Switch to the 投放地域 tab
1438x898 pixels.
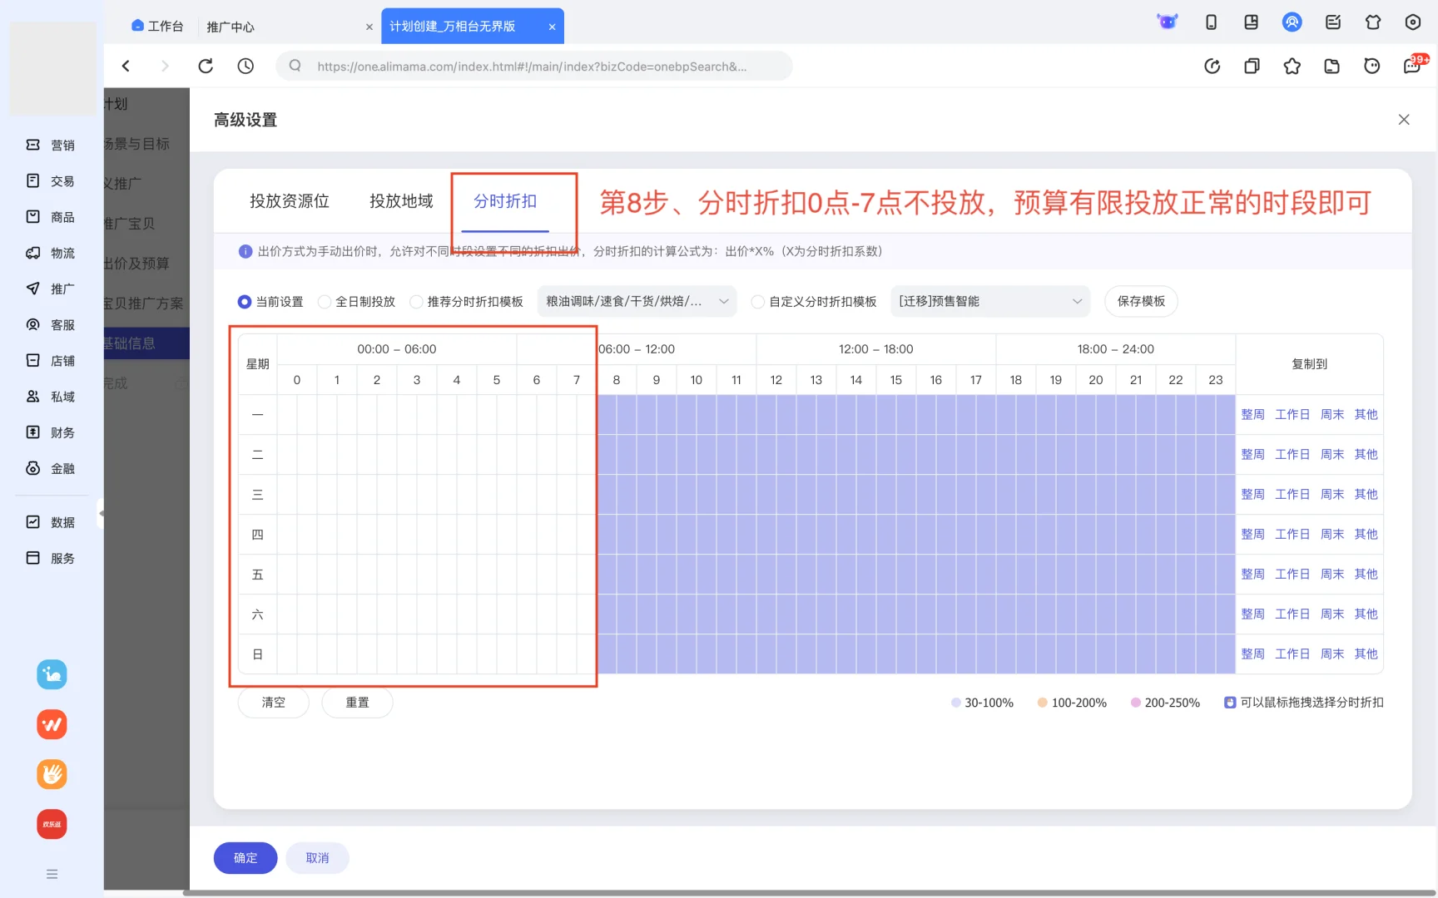400,201
